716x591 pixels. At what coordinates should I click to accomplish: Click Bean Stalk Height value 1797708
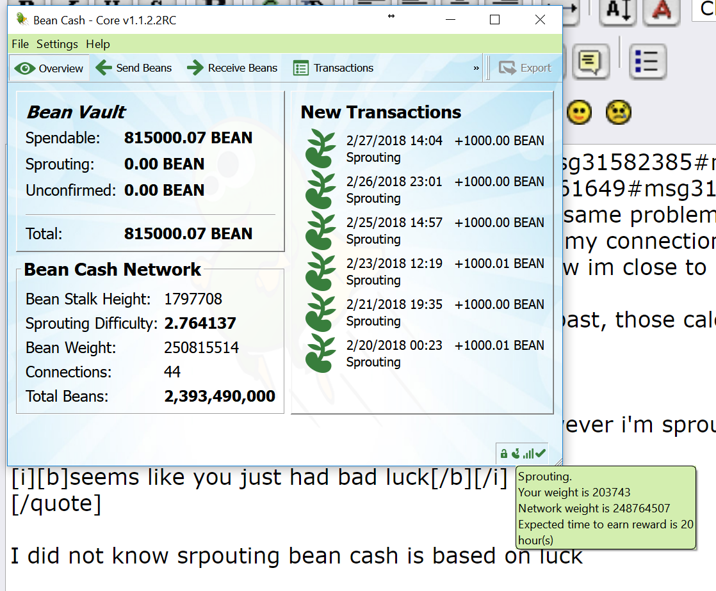[x=193, y=299]
